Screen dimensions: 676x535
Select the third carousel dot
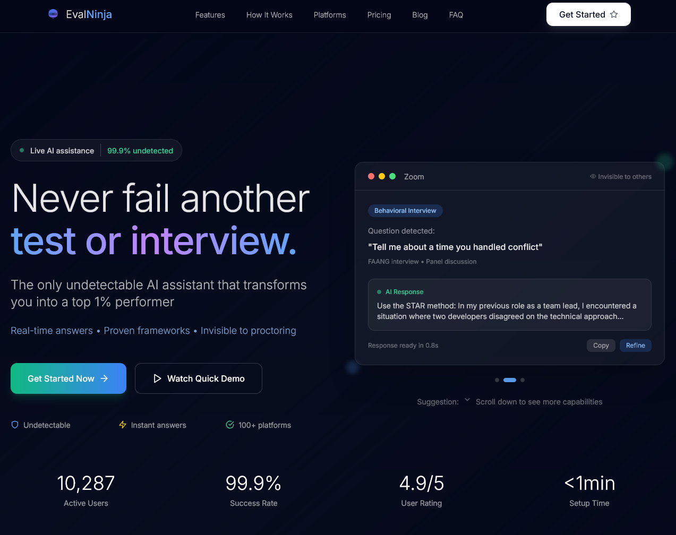(x=523, y=380)
